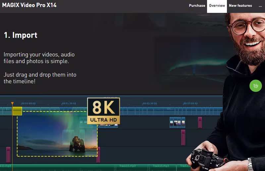The height and width of the screenshot is (171, 265).
Task: Select the Overview tab
Action: (217, 6)
